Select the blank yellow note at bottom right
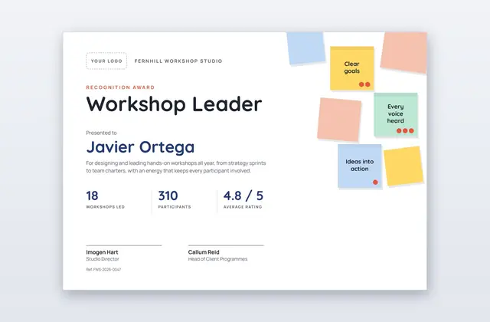 pyautogui.click(x=403, y=166)
